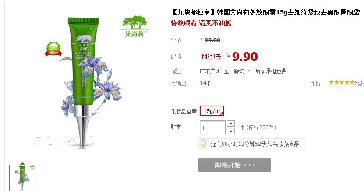Click the quantity input field

point(212,127)
